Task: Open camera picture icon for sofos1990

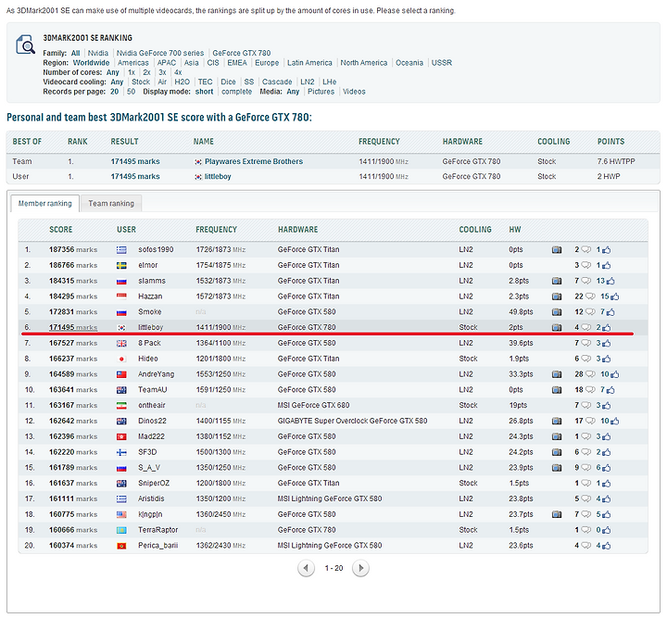Action: [557, 249]
